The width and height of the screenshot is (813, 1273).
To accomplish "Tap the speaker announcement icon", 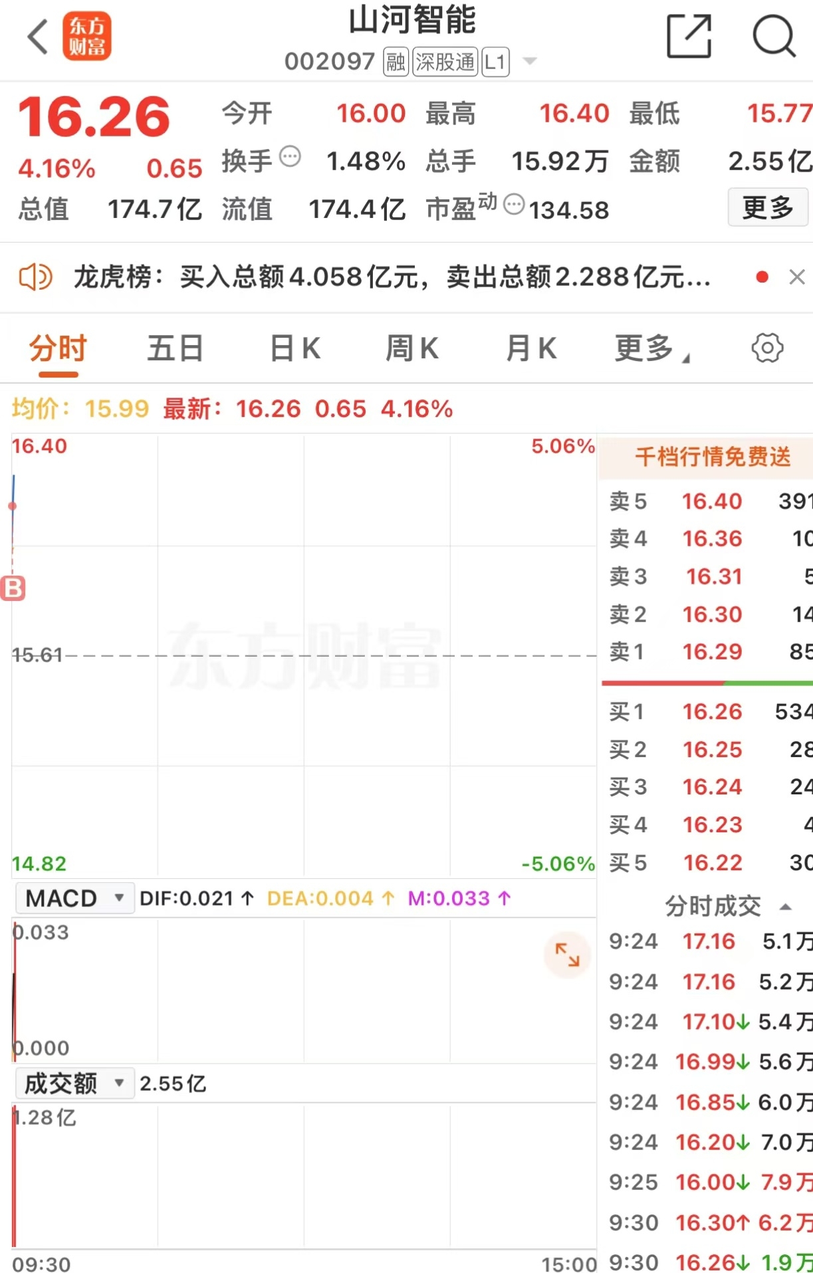I will pos(35,277).
